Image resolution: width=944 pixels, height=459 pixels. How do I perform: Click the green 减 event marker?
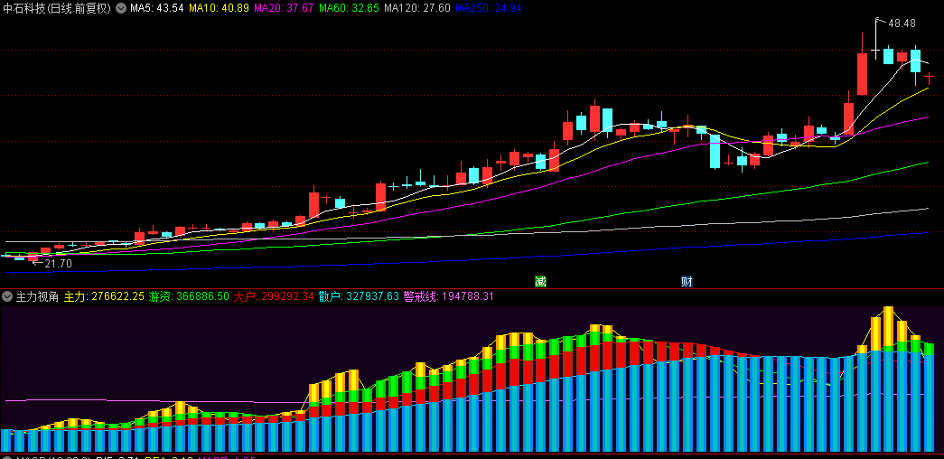pos(540,281)
